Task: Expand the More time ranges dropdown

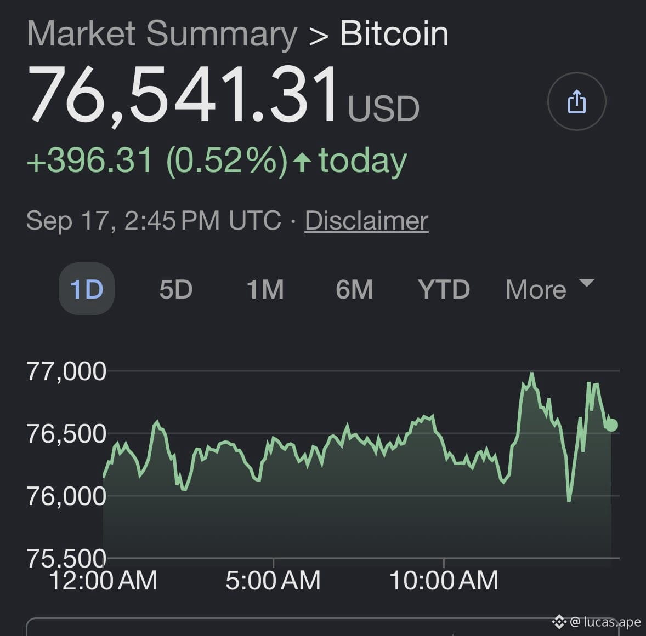Action: coord(550,289)
